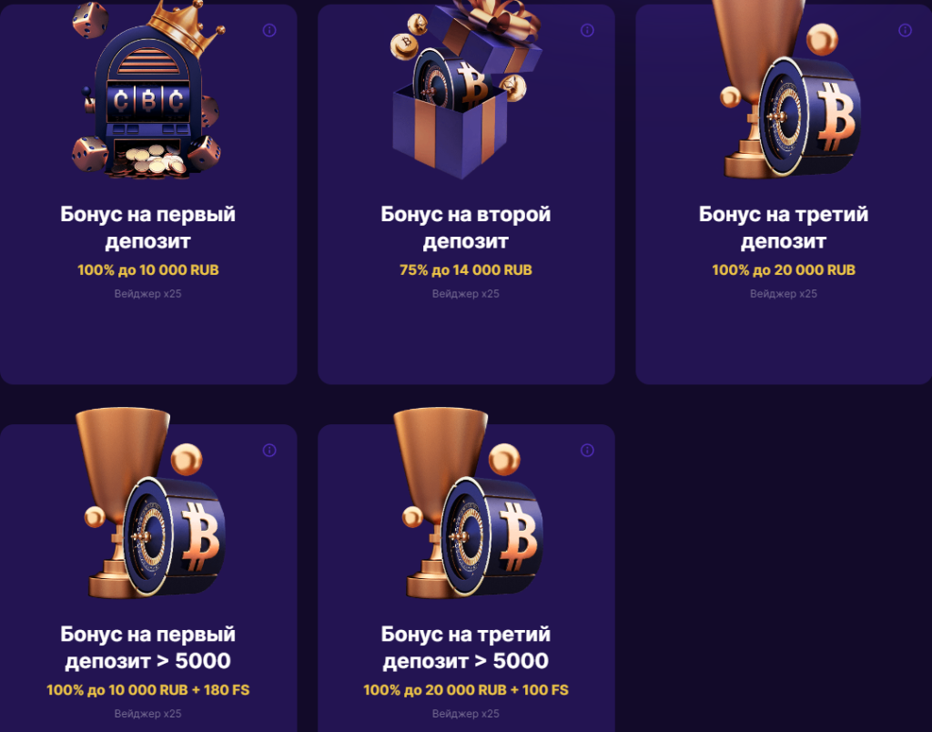Click the slot machine with crown image
932x732 pixels.
148,90
